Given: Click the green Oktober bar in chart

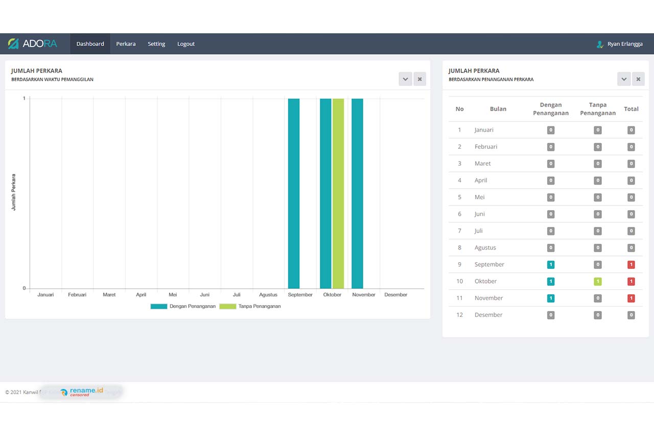Looking at the screenshot, I should [338, 194].
